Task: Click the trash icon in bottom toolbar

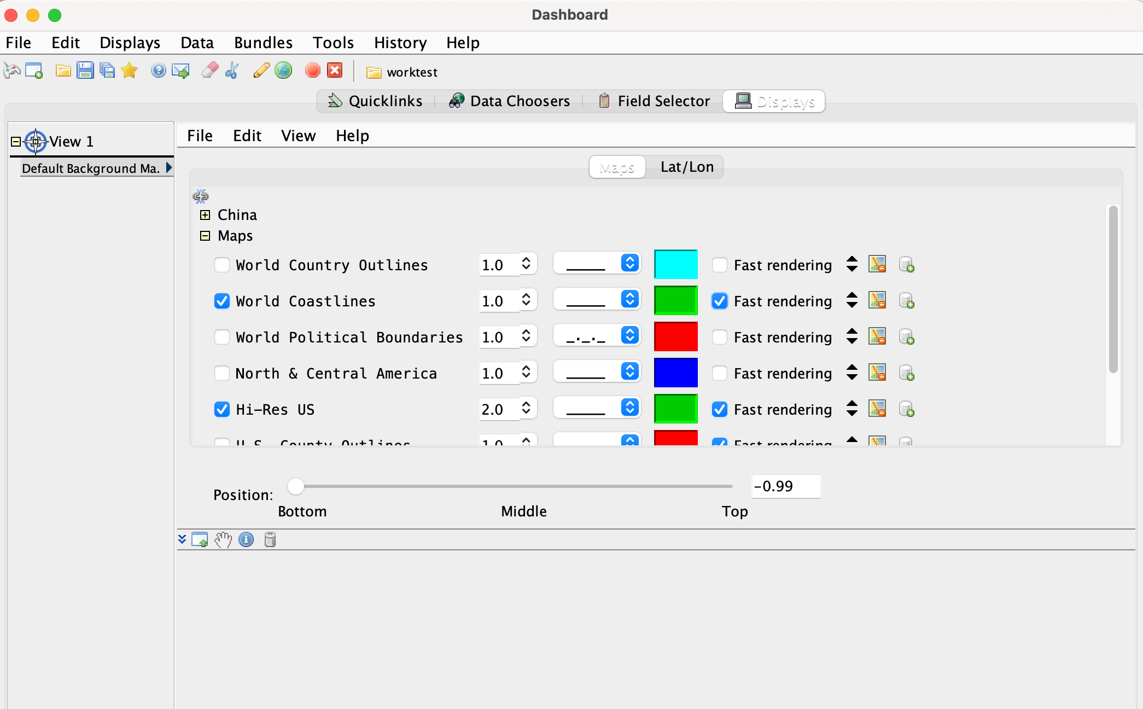Action: [x=270, y=540]
